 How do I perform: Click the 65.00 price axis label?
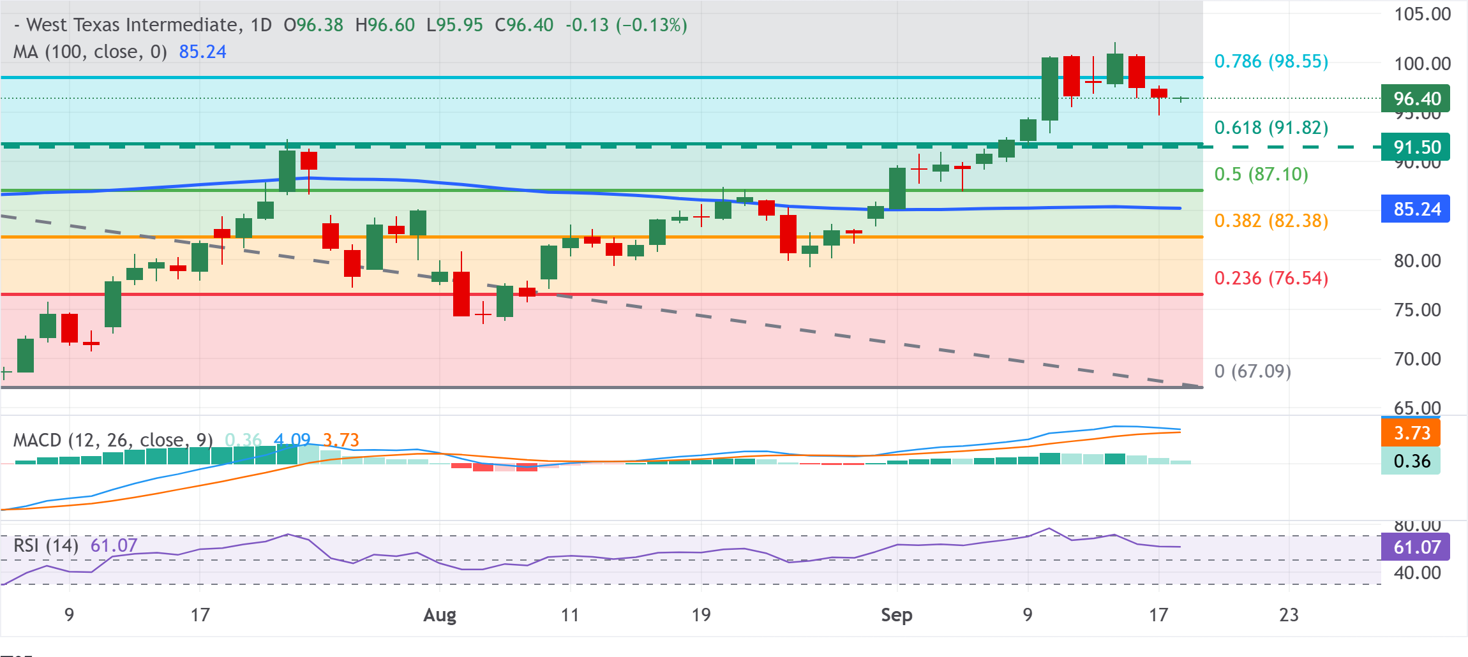[x=1417, y=408]
